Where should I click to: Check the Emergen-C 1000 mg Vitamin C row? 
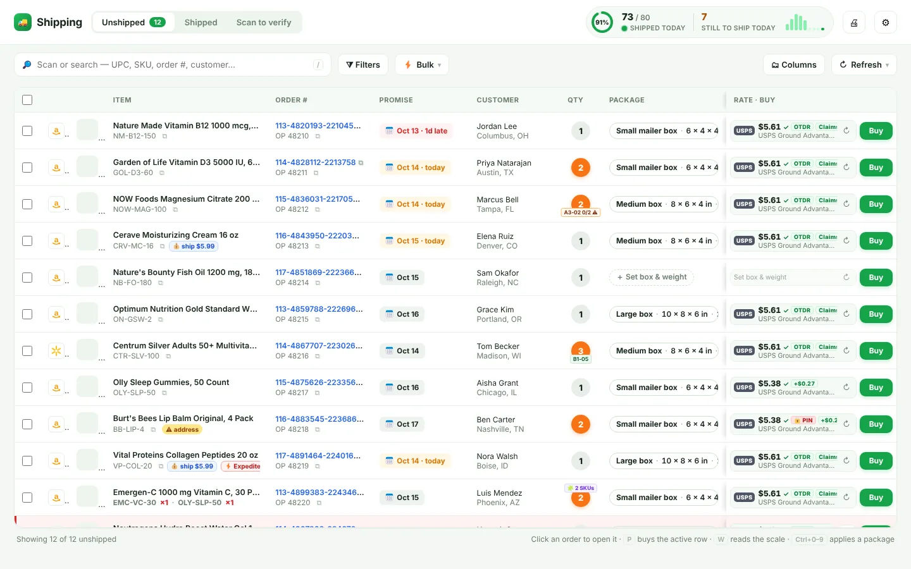click(x=27, y=498)
